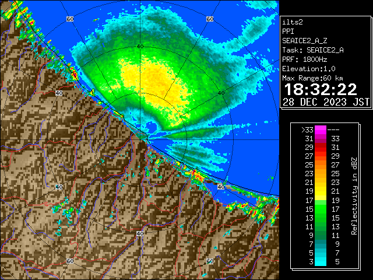Click the 'Max Range:60 km' text
The image size is (373, 280).
click(x=313, y=78)
